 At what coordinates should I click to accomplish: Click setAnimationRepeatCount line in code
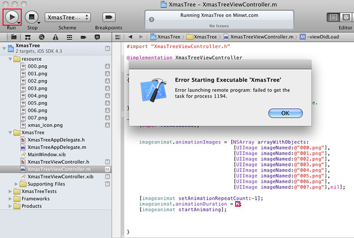[201, 198]
